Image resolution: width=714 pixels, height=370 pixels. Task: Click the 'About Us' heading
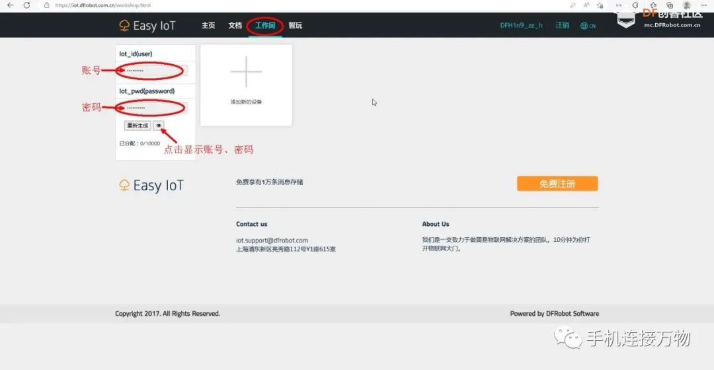(435, 224)
